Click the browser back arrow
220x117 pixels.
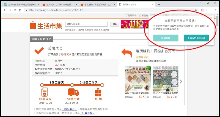4,10
